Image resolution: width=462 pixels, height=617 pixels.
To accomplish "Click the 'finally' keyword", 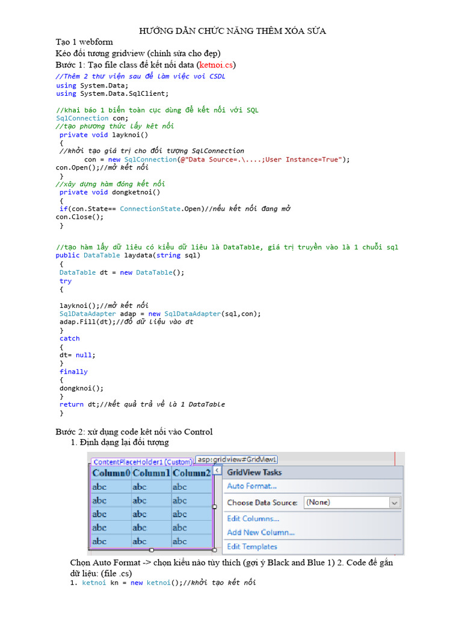I will 73,371.
